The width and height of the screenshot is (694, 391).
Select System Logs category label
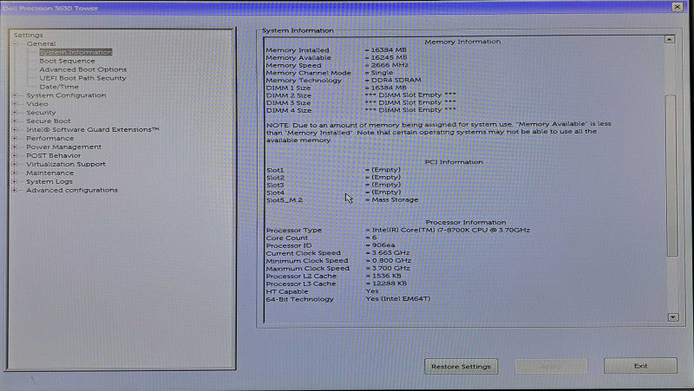point(49,181)
